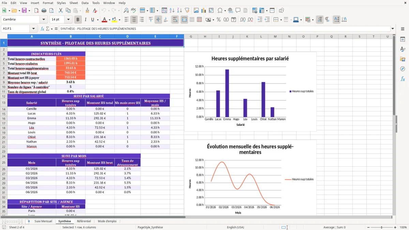This screenshot has width=409, height=230.
Task: Click Format as Percent icon
Action: (218, 20)
